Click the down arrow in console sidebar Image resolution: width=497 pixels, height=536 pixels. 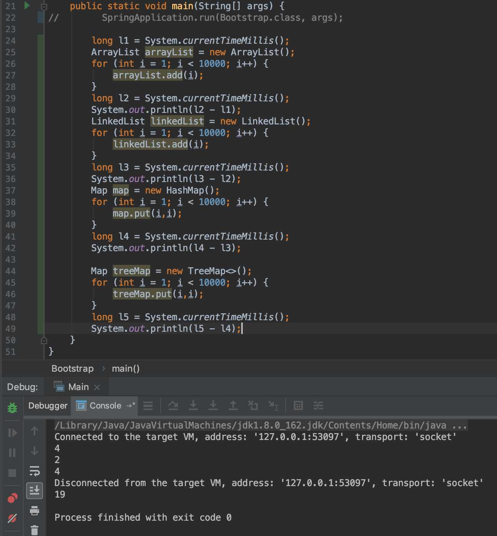(35, 451)
